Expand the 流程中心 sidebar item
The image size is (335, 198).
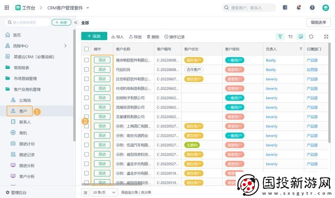[x=65, y=46]
